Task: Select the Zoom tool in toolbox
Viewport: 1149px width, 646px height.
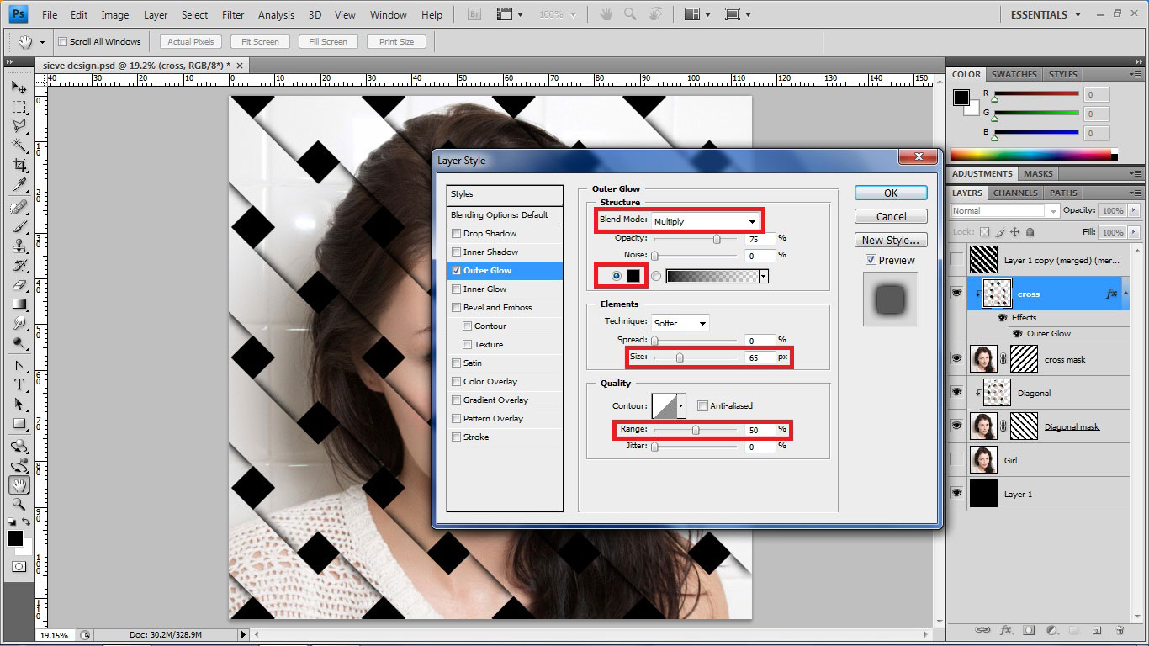Action: click(x=19, y=505)
